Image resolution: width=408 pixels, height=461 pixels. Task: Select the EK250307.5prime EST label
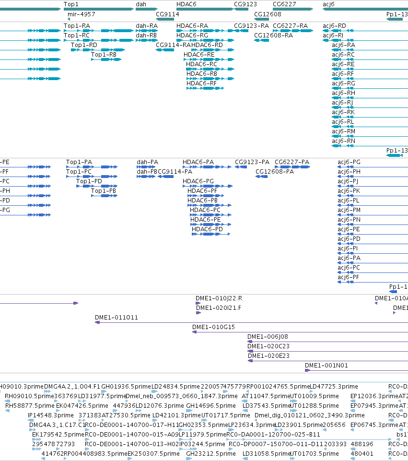click(153, 454)
